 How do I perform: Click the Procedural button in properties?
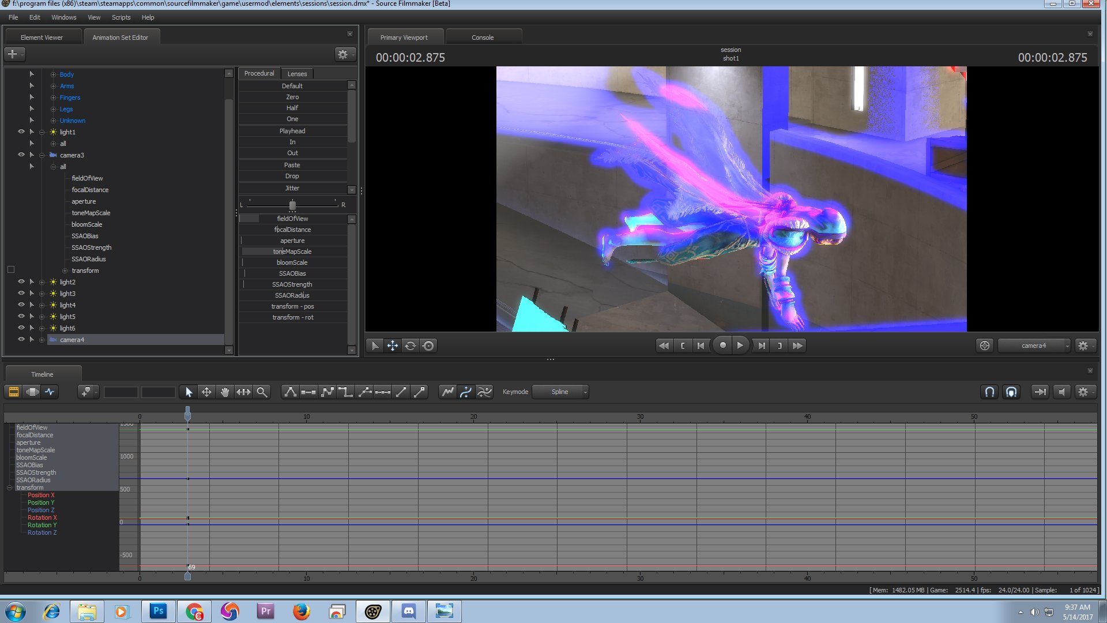(x=258, y=73)
